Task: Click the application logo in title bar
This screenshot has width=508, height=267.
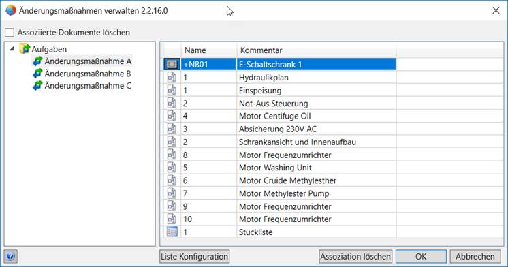Action: [11, 10]
